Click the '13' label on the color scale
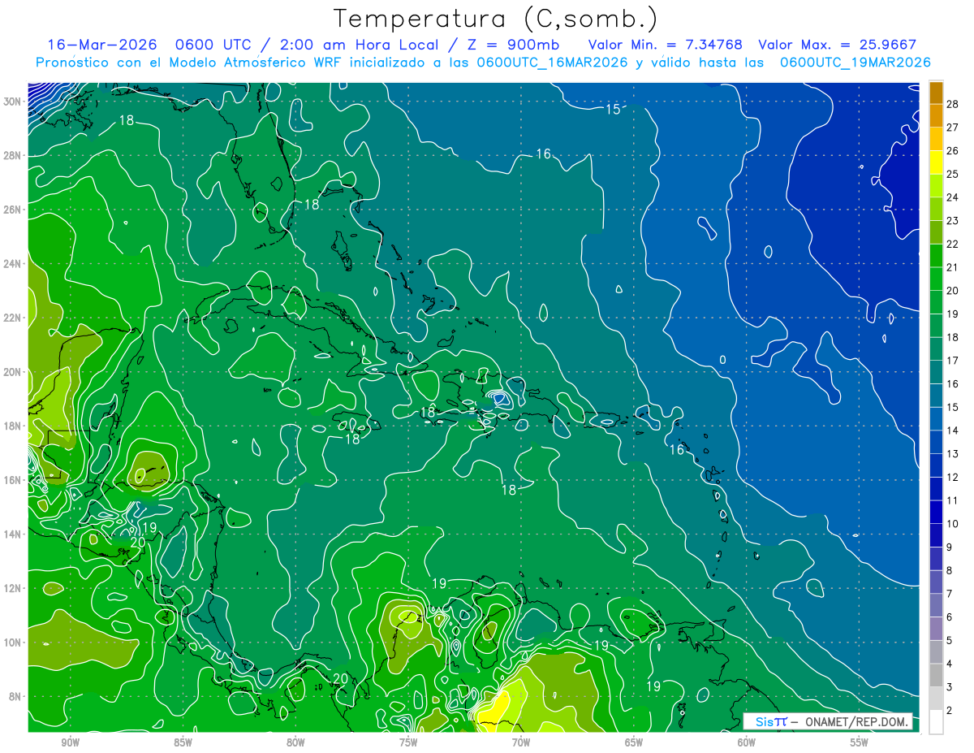Image resolution: width=974 pixels, height=753 pixels. (953, 454)
